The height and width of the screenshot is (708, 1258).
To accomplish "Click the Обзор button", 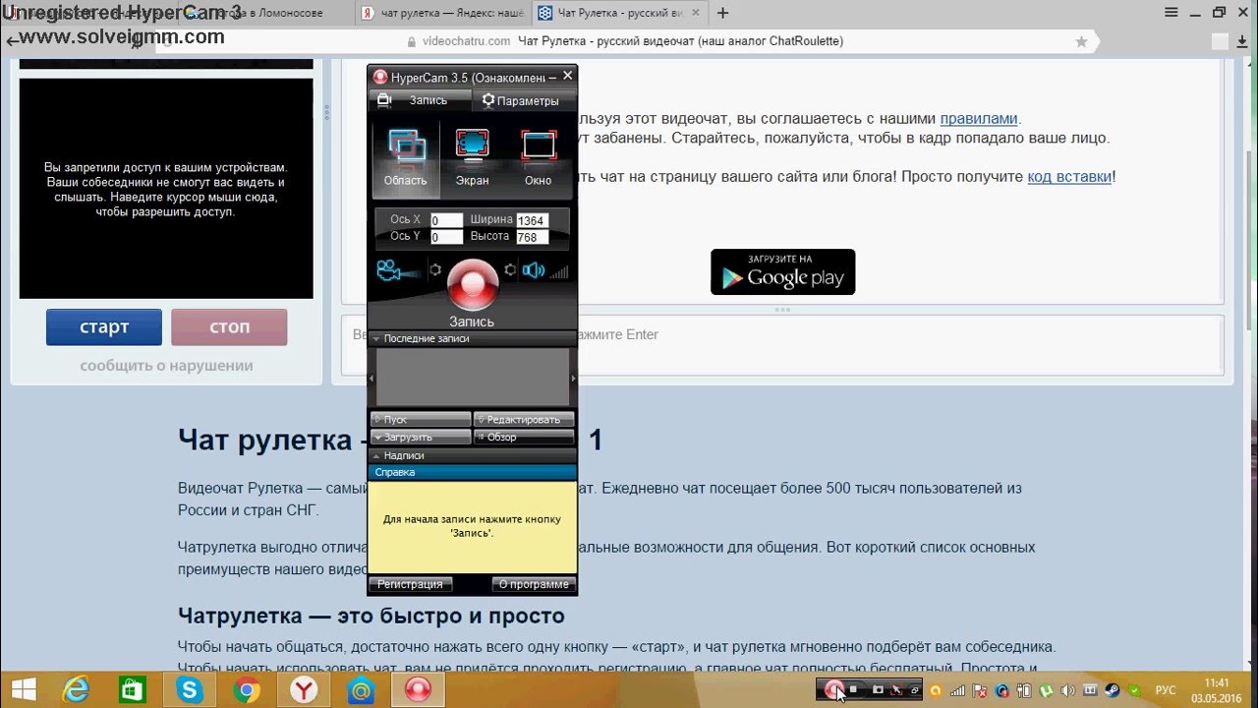I will pos(524,437).
